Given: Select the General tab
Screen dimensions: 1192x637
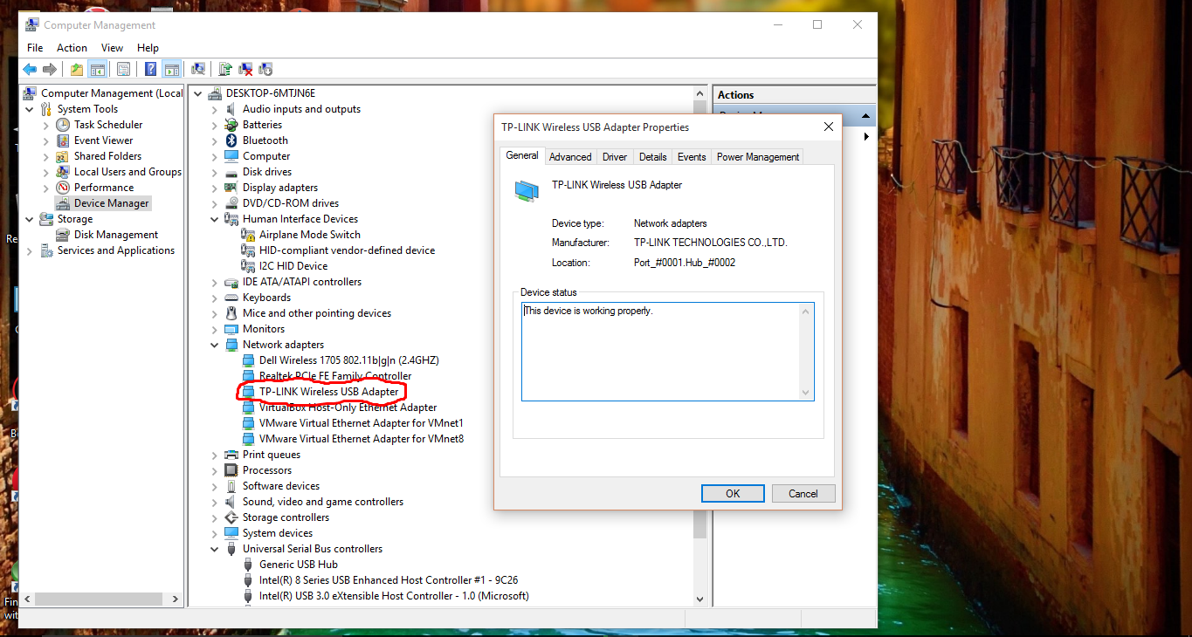Looking at the screenshot, I should (x=522, y=155).
